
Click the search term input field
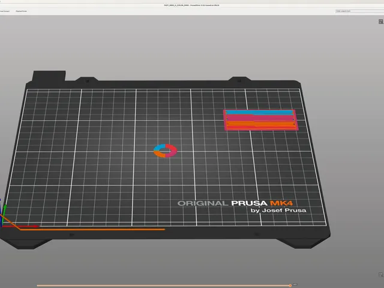pos(360,11)
